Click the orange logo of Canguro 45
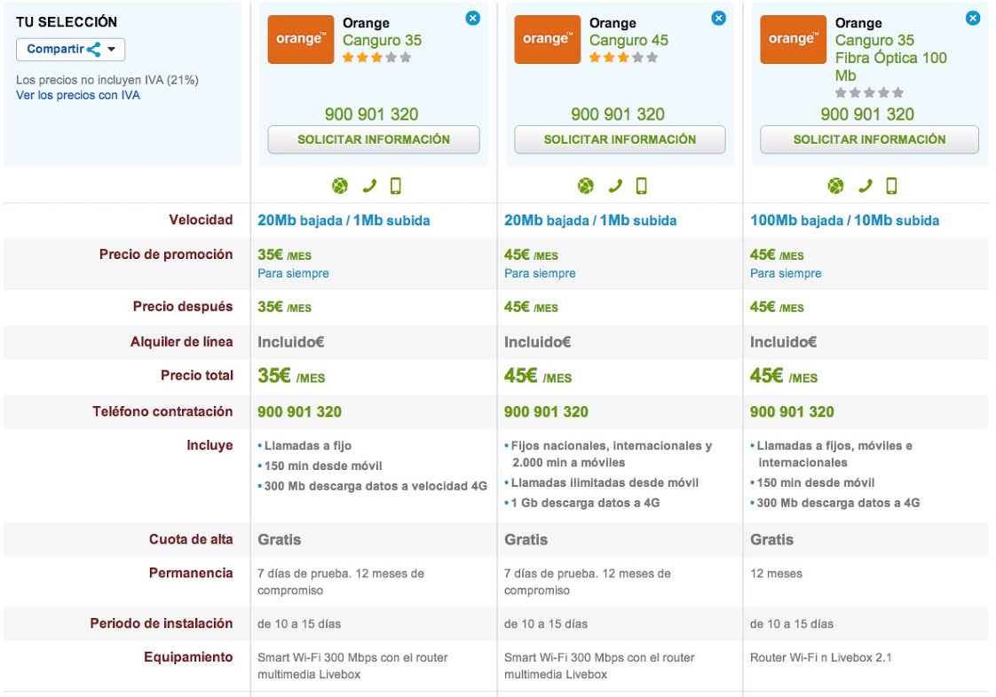This screenshot has height=697, width=996. [547, 39]
